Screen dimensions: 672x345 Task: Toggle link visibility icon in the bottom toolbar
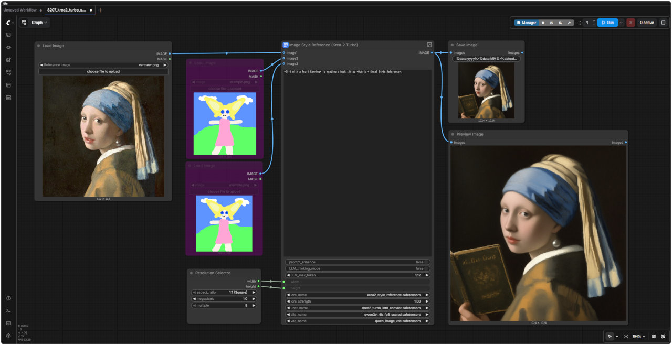tap(663, 336)
